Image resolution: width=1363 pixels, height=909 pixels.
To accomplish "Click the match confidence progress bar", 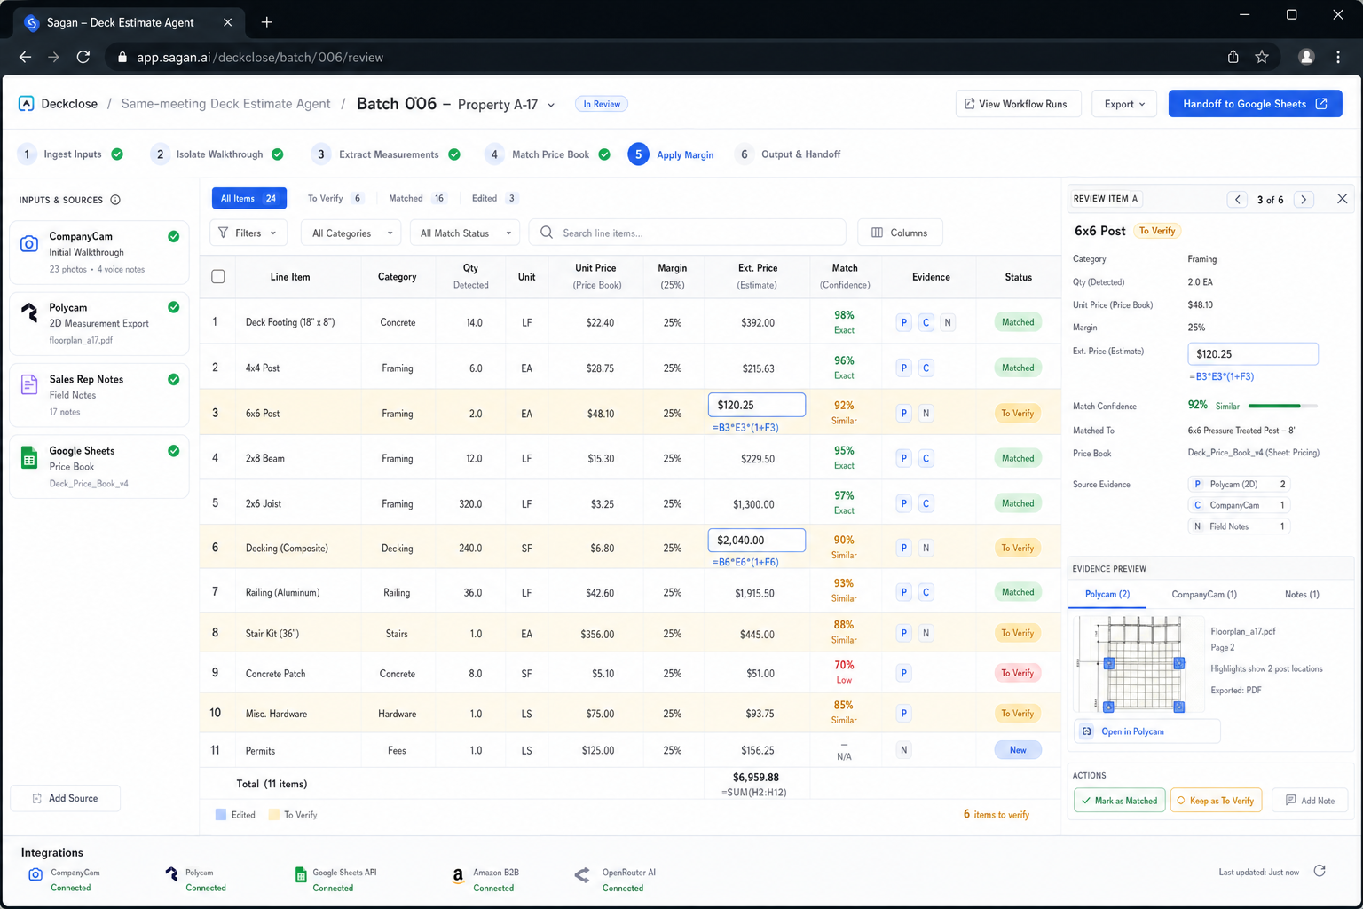I will click(1282, 406).
